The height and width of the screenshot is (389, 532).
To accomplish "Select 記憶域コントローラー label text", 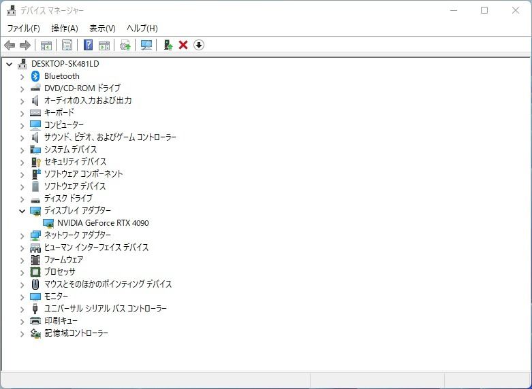I will coord(76,333).
